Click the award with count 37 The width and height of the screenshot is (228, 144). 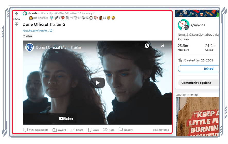click(x=75, y=18)
